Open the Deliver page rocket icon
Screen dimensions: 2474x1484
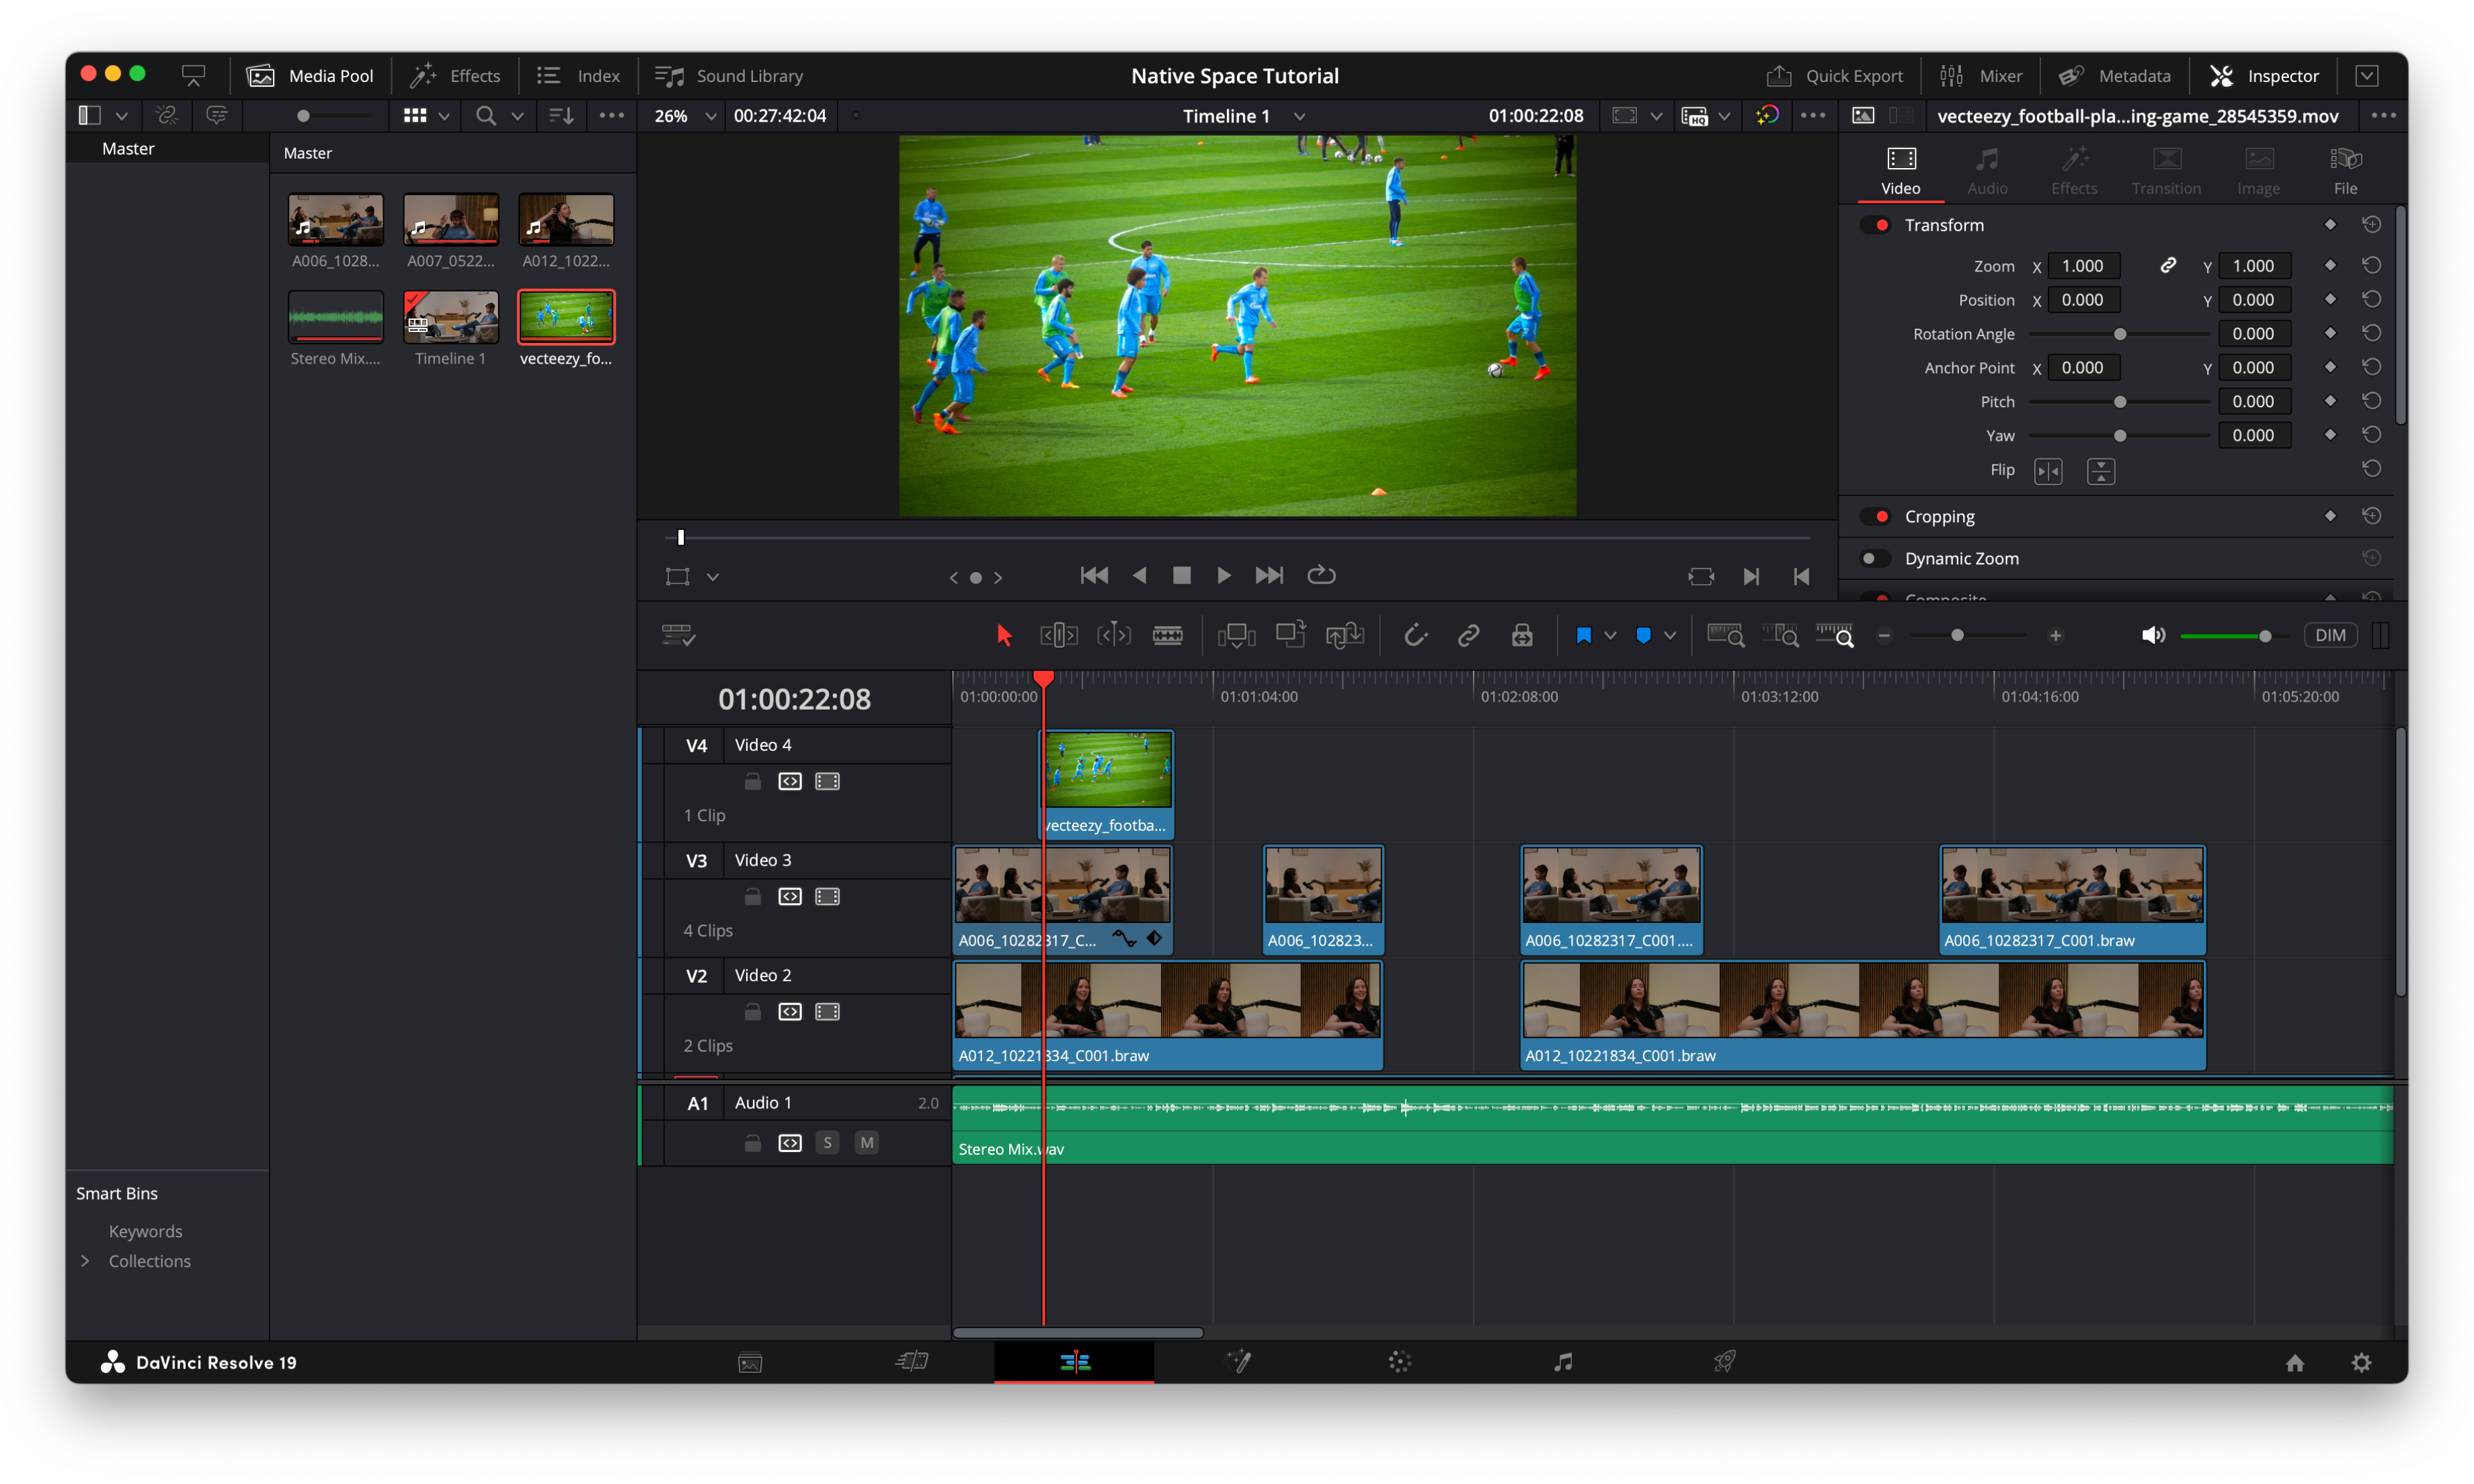pyautogui.click(x=1724, y=1361)
